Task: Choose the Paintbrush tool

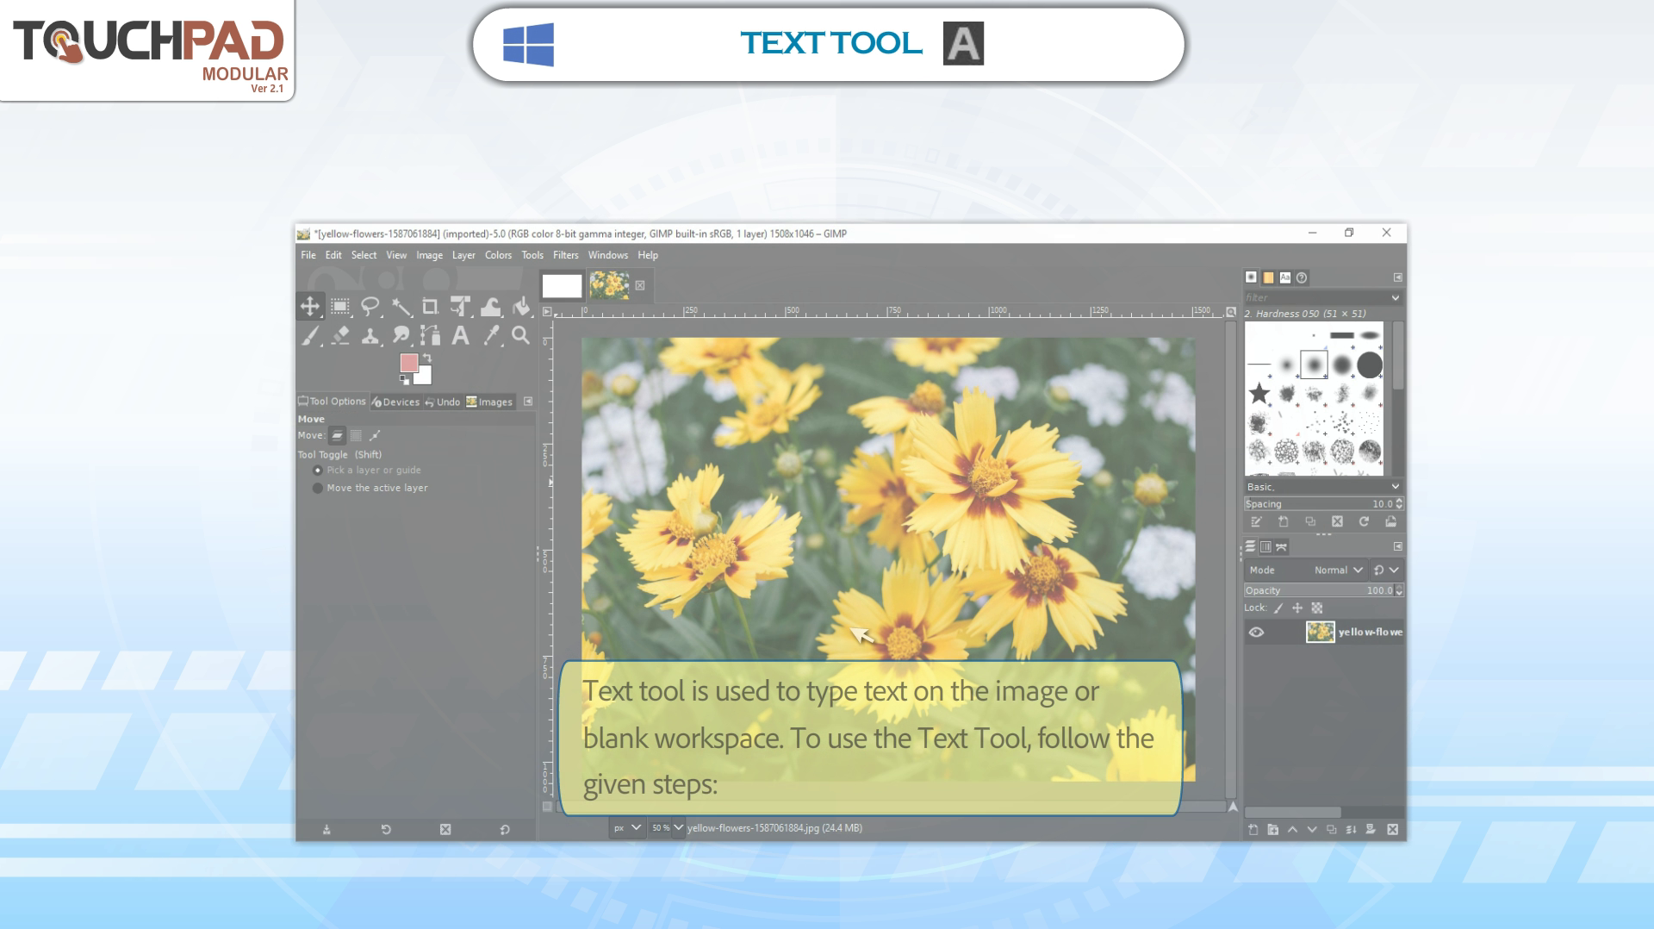Action: click(310, 336)
